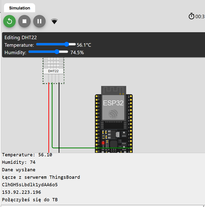Click the ESP32 antenna trace area
Screen dimensions: 205x207
pyautogui.click(x=114, y=90)
